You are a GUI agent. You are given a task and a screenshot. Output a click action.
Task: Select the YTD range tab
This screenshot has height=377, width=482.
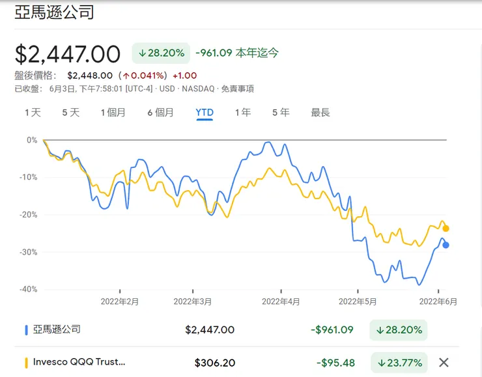coord(205,113)
